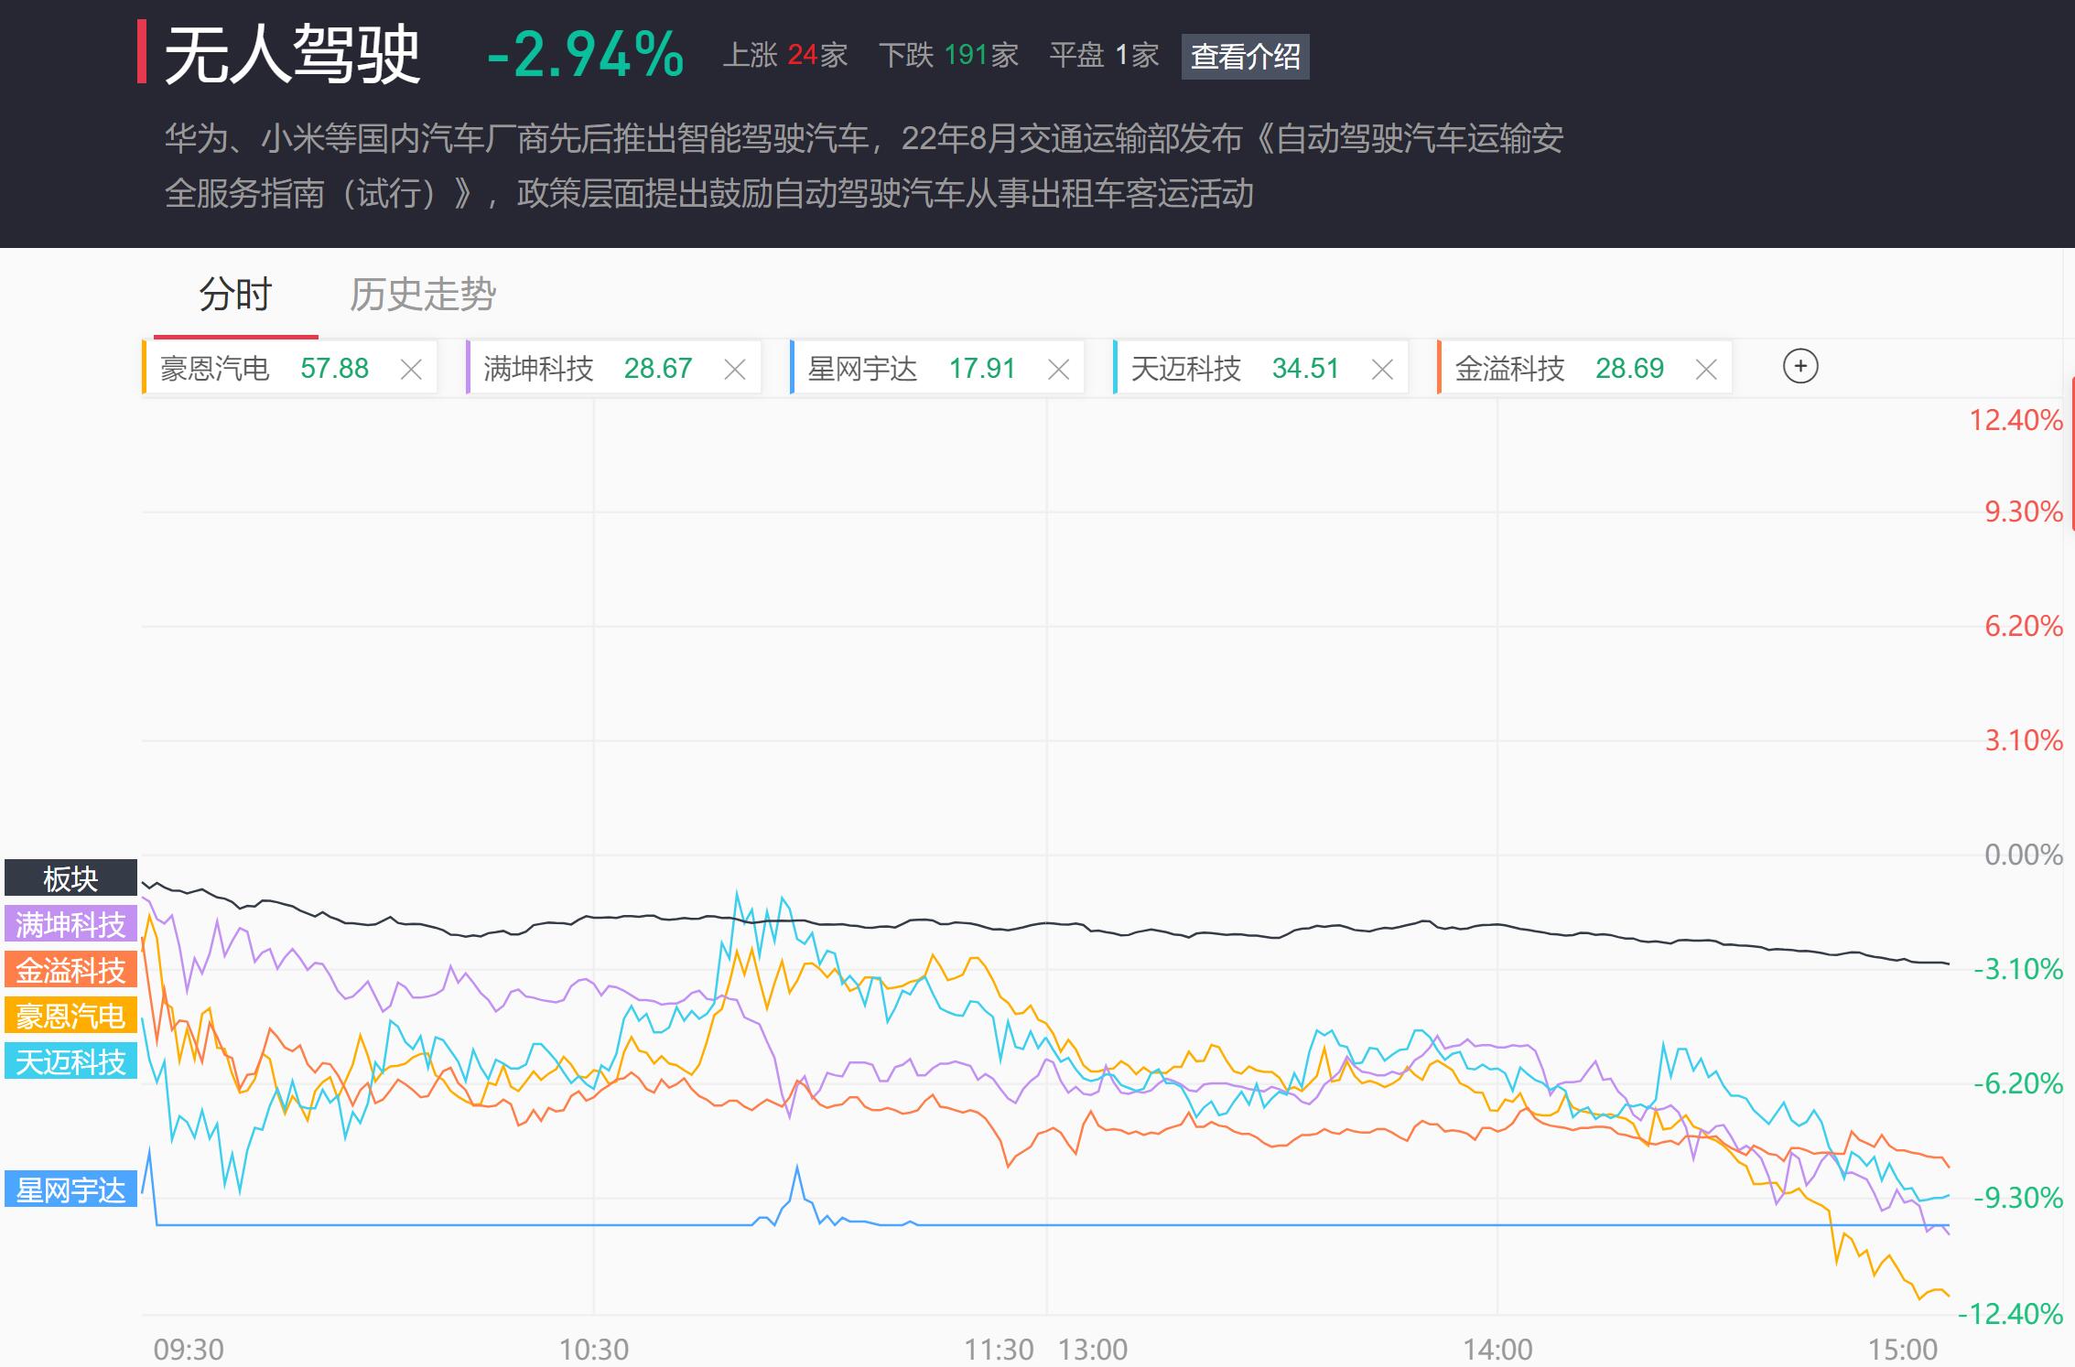This screenshot has width=2075, height=1367.
Task: Remove 豪恩汽电 chip with its X icon
Action: click(411, 369)
